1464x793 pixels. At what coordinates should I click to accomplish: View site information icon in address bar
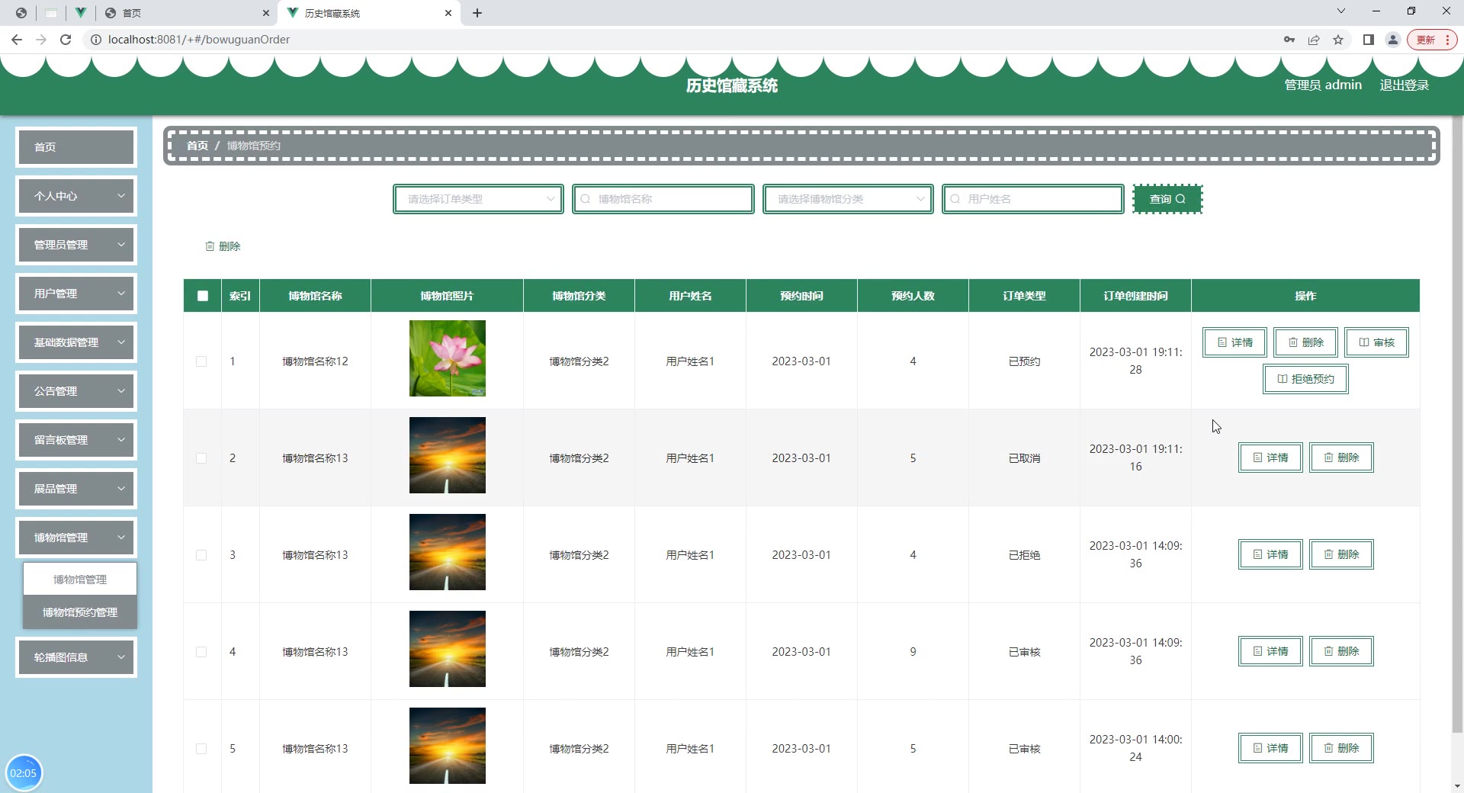tap(96, 40)
